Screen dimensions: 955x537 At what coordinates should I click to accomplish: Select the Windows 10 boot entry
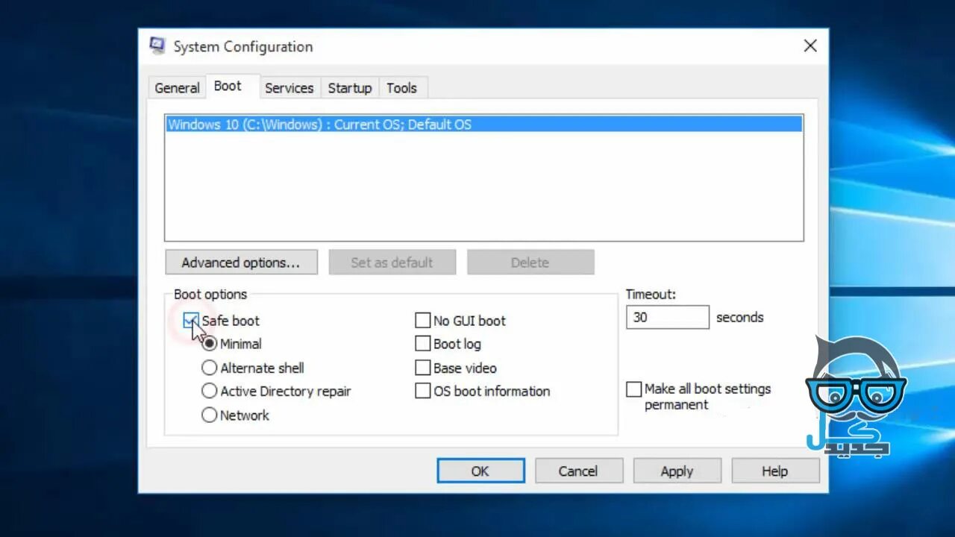coord(484,125)
